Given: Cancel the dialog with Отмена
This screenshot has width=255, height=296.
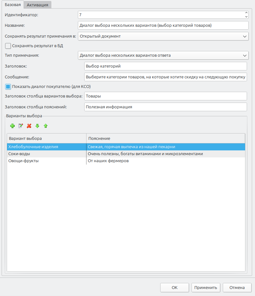Looking at the screenshot, I should 237,288.
